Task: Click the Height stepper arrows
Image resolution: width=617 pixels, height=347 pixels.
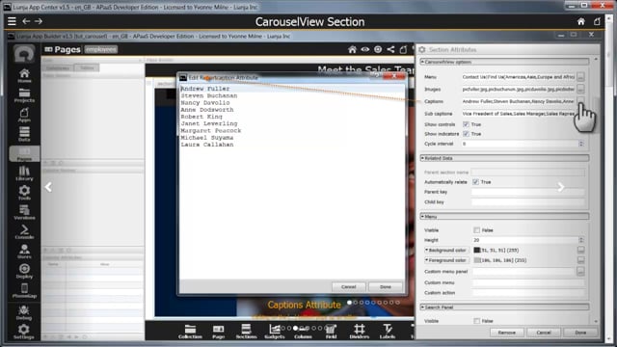Action: pyautogui.click(x=581, y=240)
